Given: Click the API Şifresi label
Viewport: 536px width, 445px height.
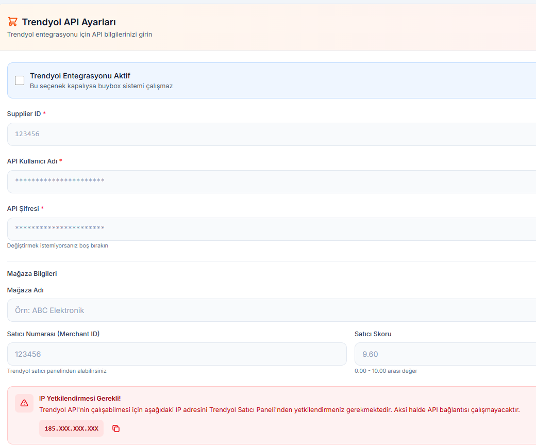Looking at the screenshot, I should [x=23, y=209].
